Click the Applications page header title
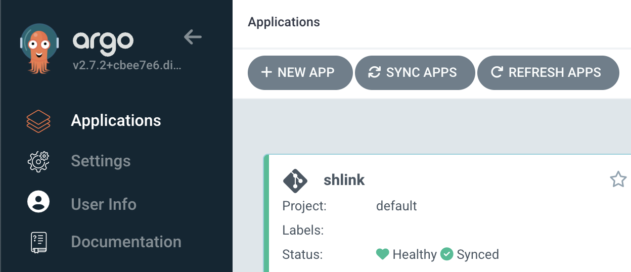The width and height of the screenshot is (631, 272). tap(284, 22)
